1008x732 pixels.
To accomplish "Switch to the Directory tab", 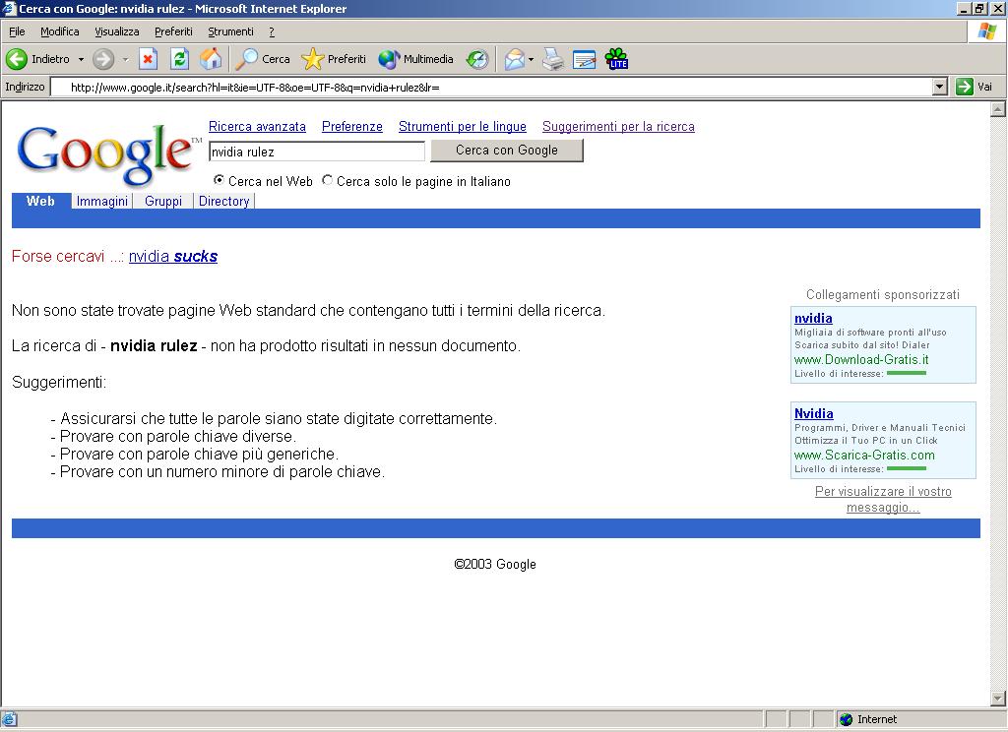I will (223, 201).
